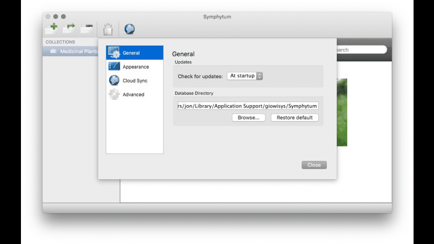Image resolution: width=434 pixels, height=244 pixels.
Task: Click the Restore default button
Action: tap(294, 118)
